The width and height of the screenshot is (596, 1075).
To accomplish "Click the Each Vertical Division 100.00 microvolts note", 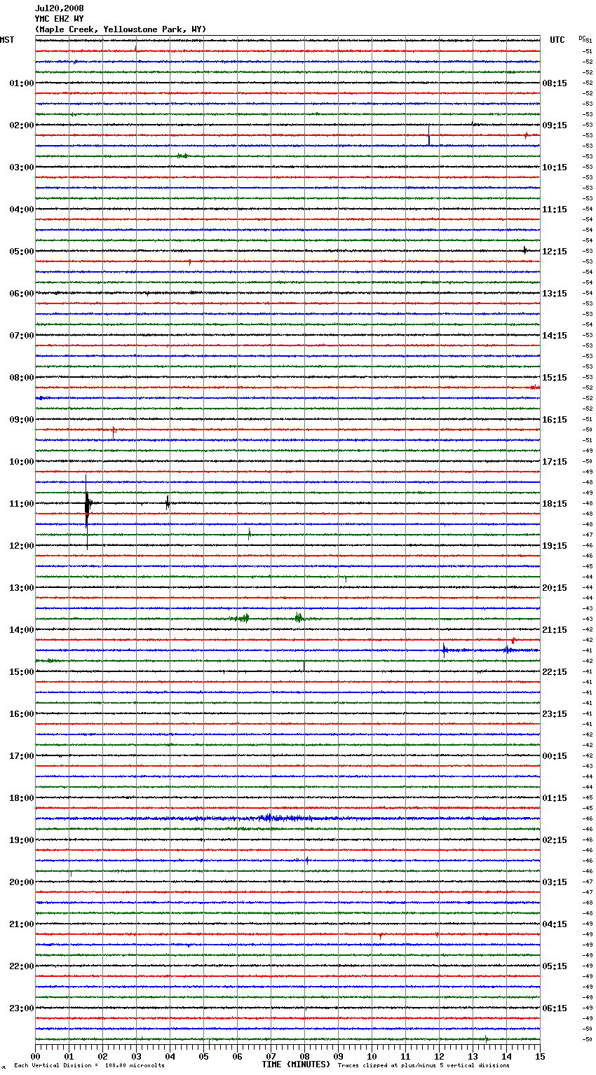I will (89, 1065).
